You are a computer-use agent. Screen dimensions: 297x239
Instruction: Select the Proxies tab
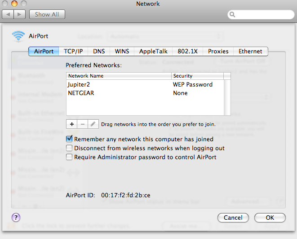click(218, 51)
